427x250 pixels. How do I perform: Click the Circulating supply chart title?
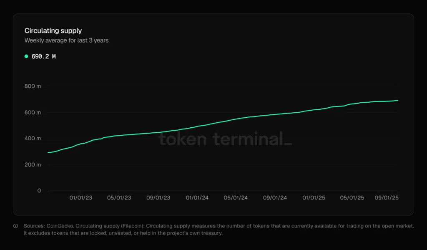tap(53, 31)
